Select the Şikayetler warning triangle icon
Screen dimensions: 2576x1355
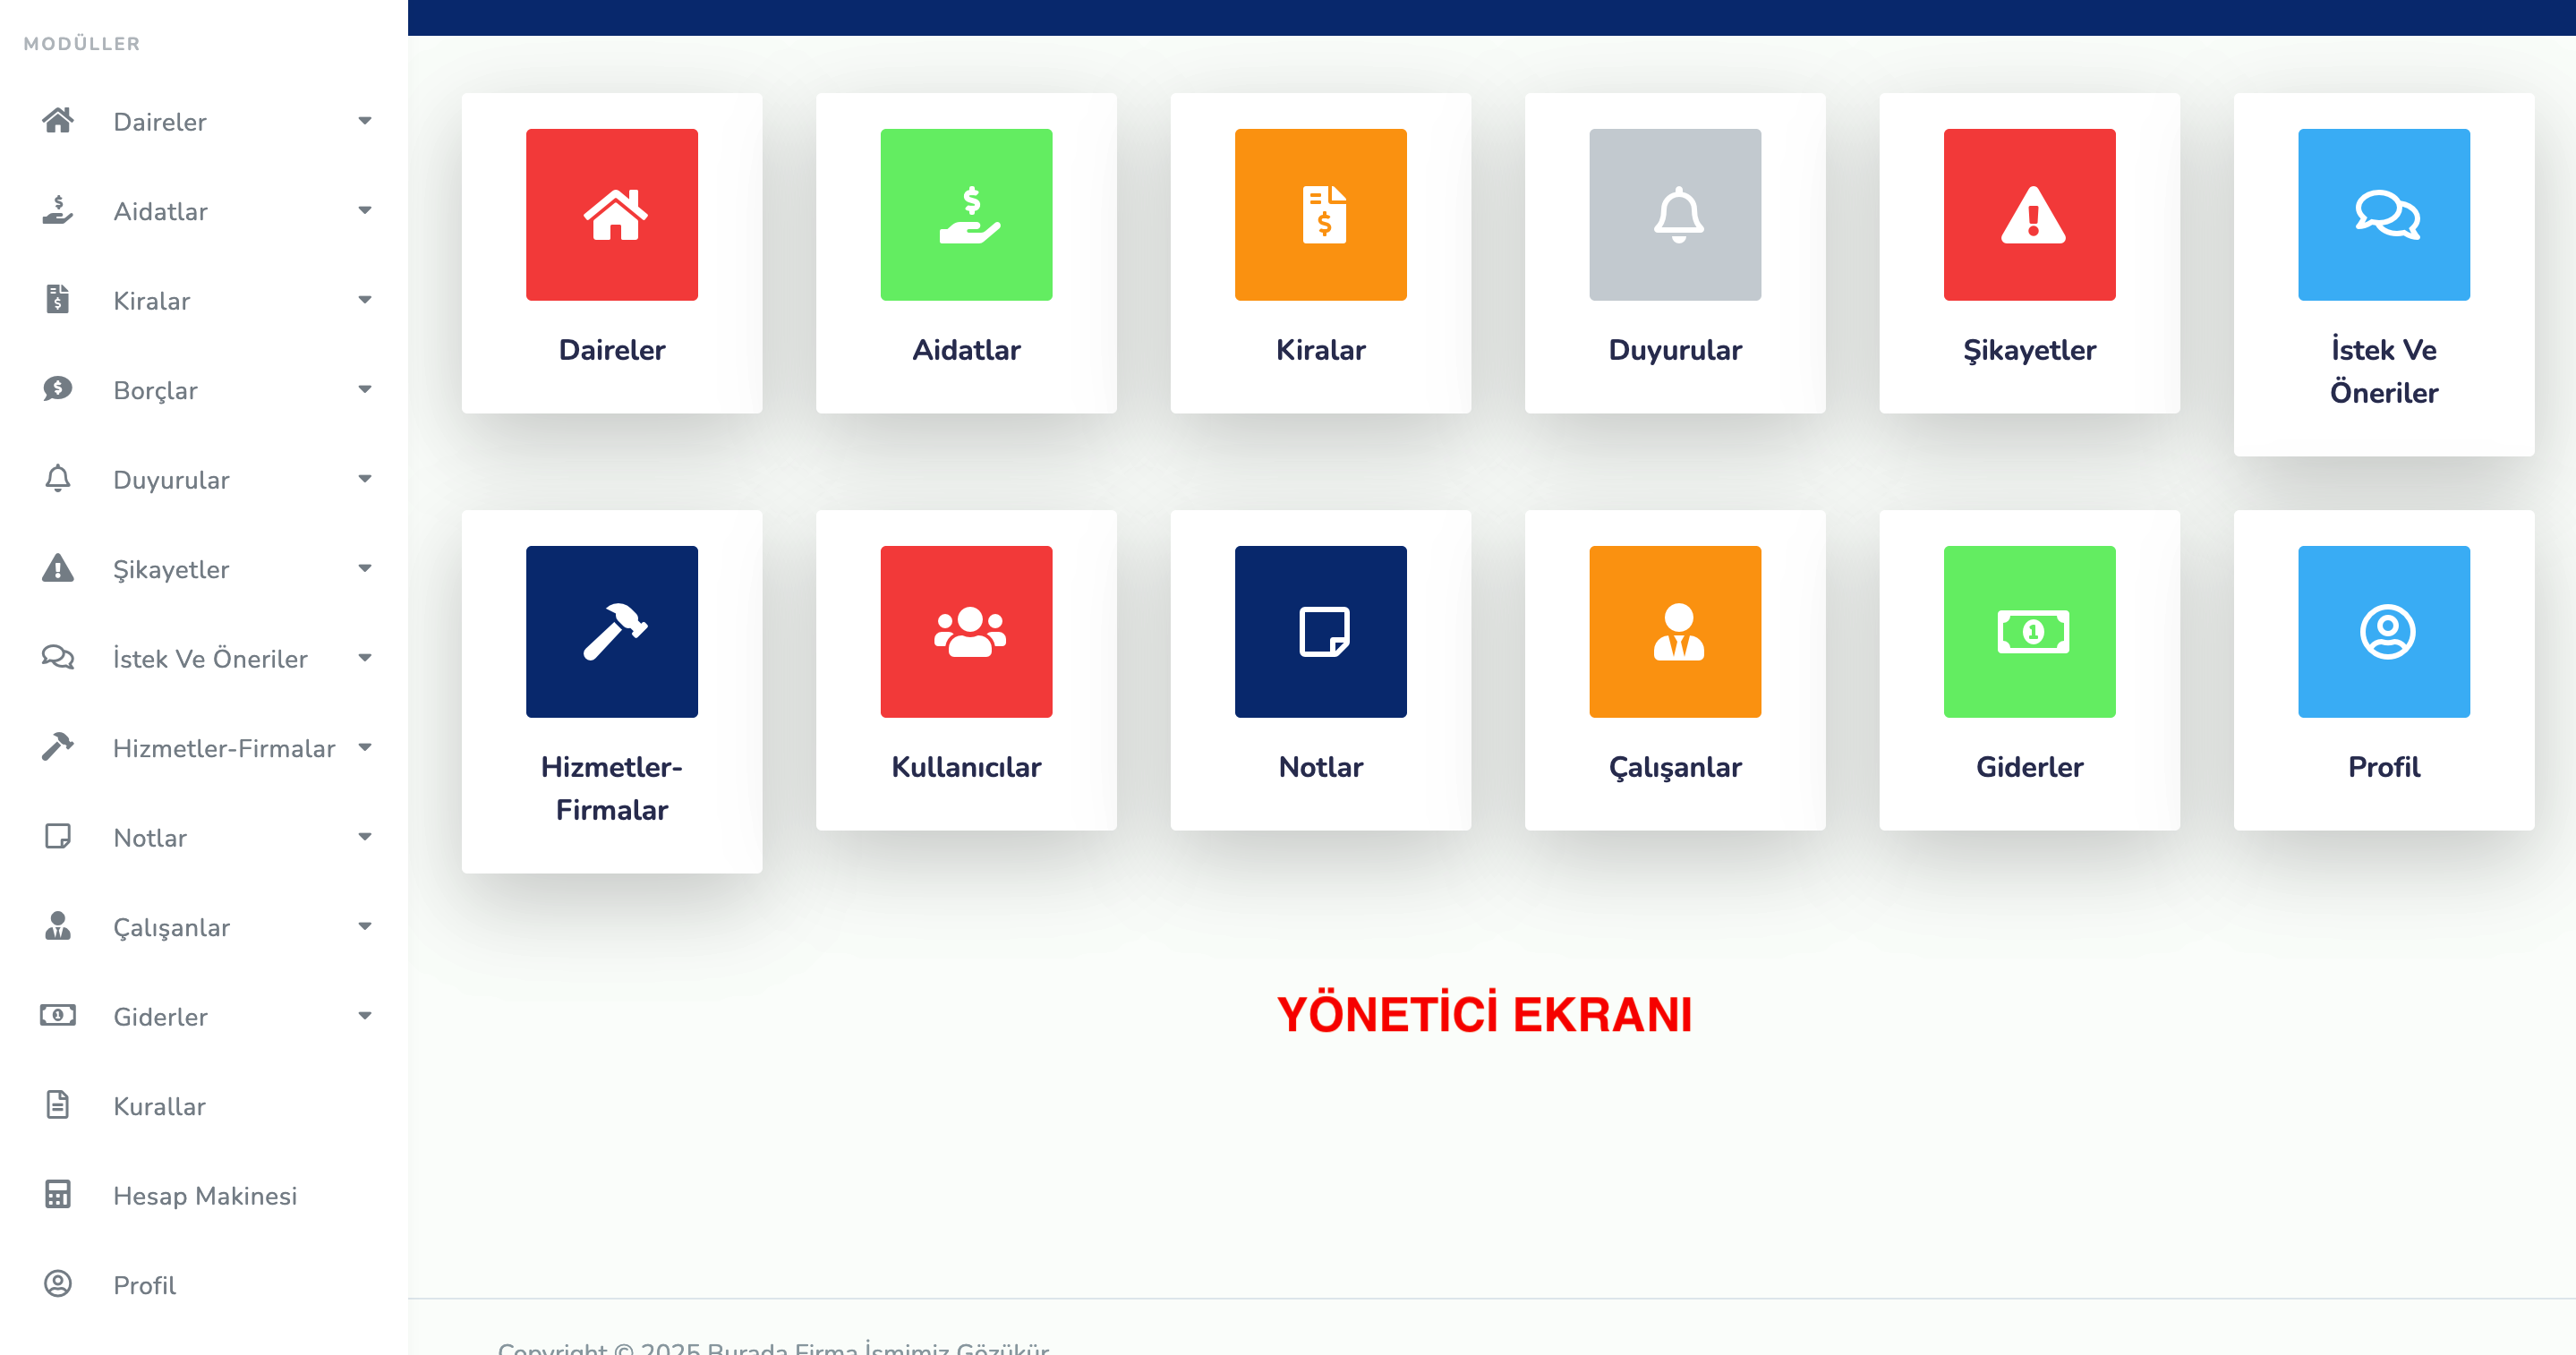point(58,568)
